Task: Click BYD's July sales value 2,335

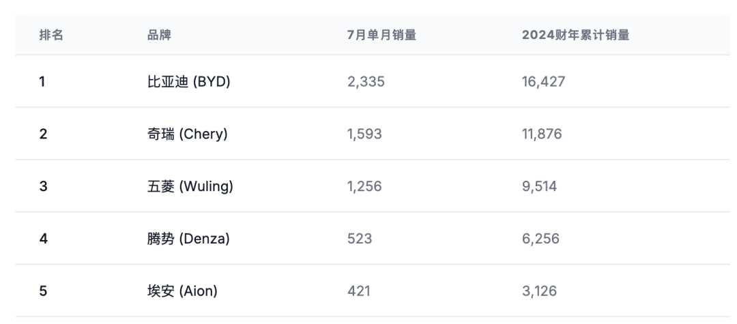Action: [x=366, y=82]
